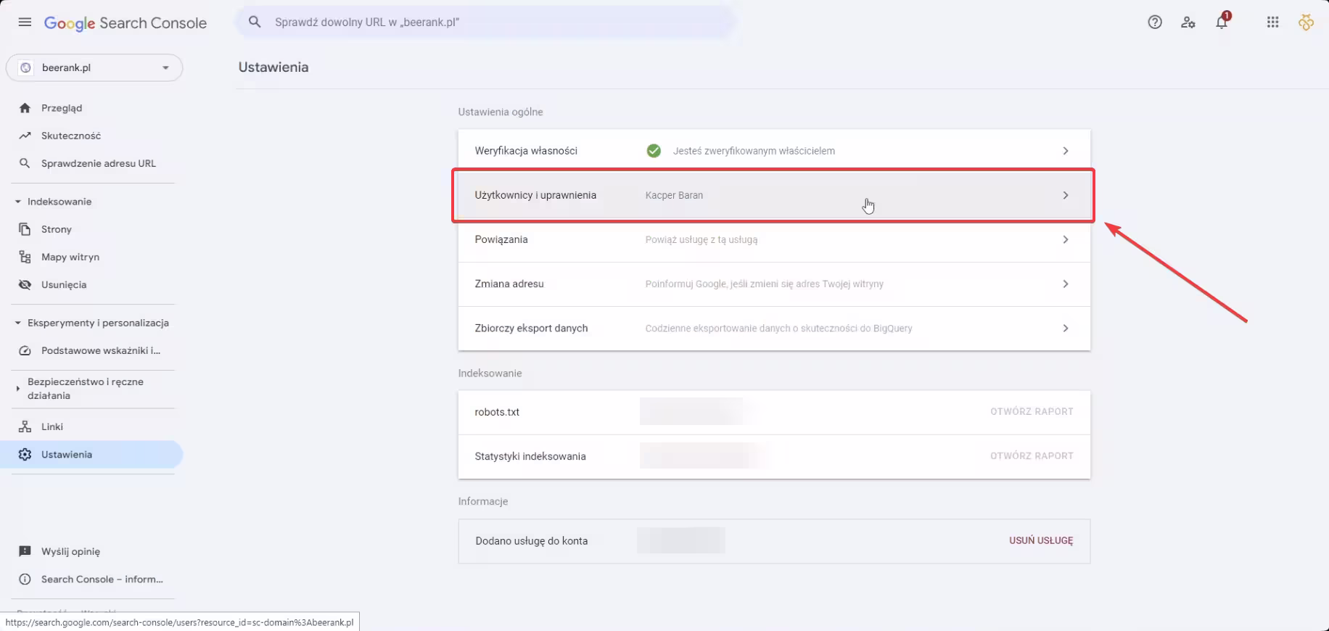
Task: Open the Użytkownicy i uprawnienia row
Action: click(773, 195)
